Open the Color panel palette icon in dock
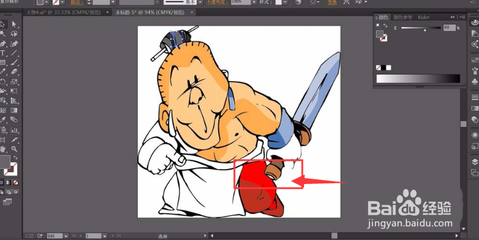This screenshot has width=479, height=240. tap(474, 22)
